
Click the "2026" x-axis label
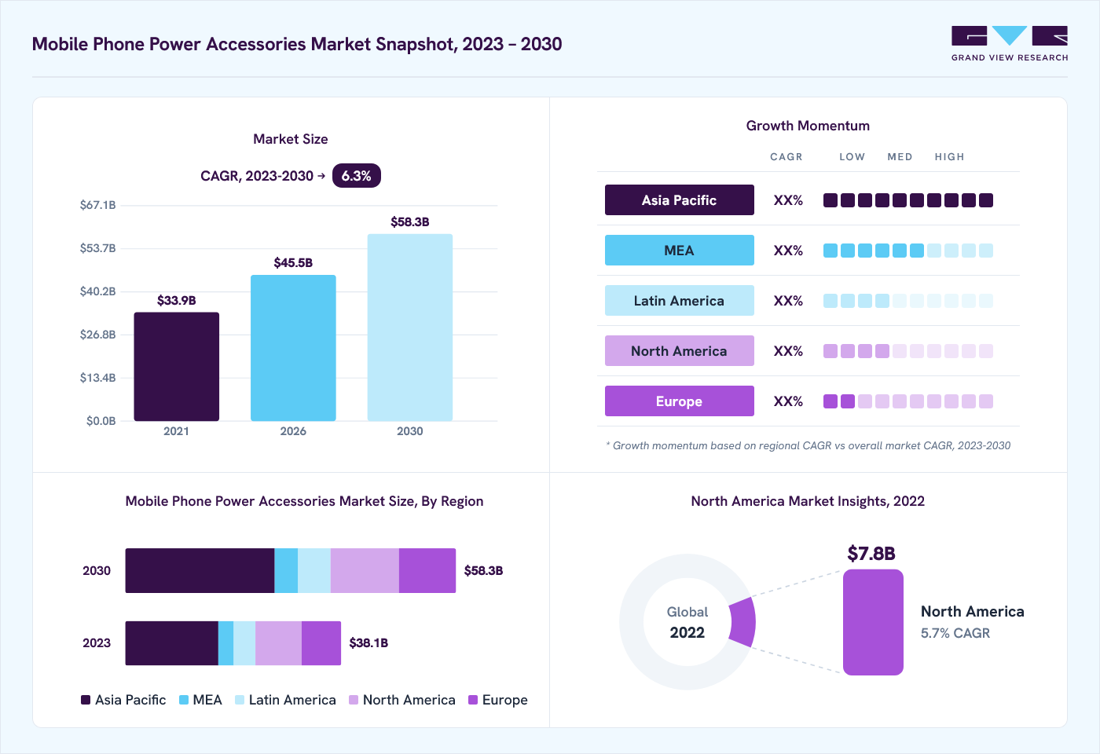tap(293, 431)
